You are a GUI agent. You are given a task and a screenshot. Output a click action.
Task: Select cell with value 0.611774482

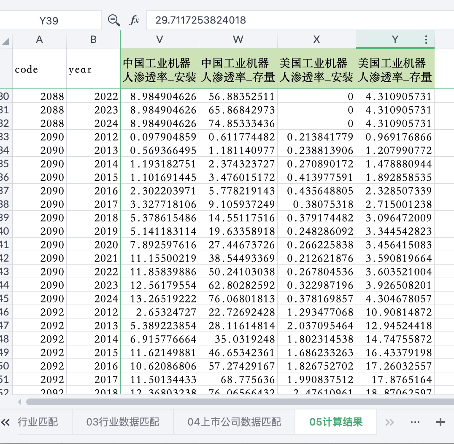[x=238, y=137]
